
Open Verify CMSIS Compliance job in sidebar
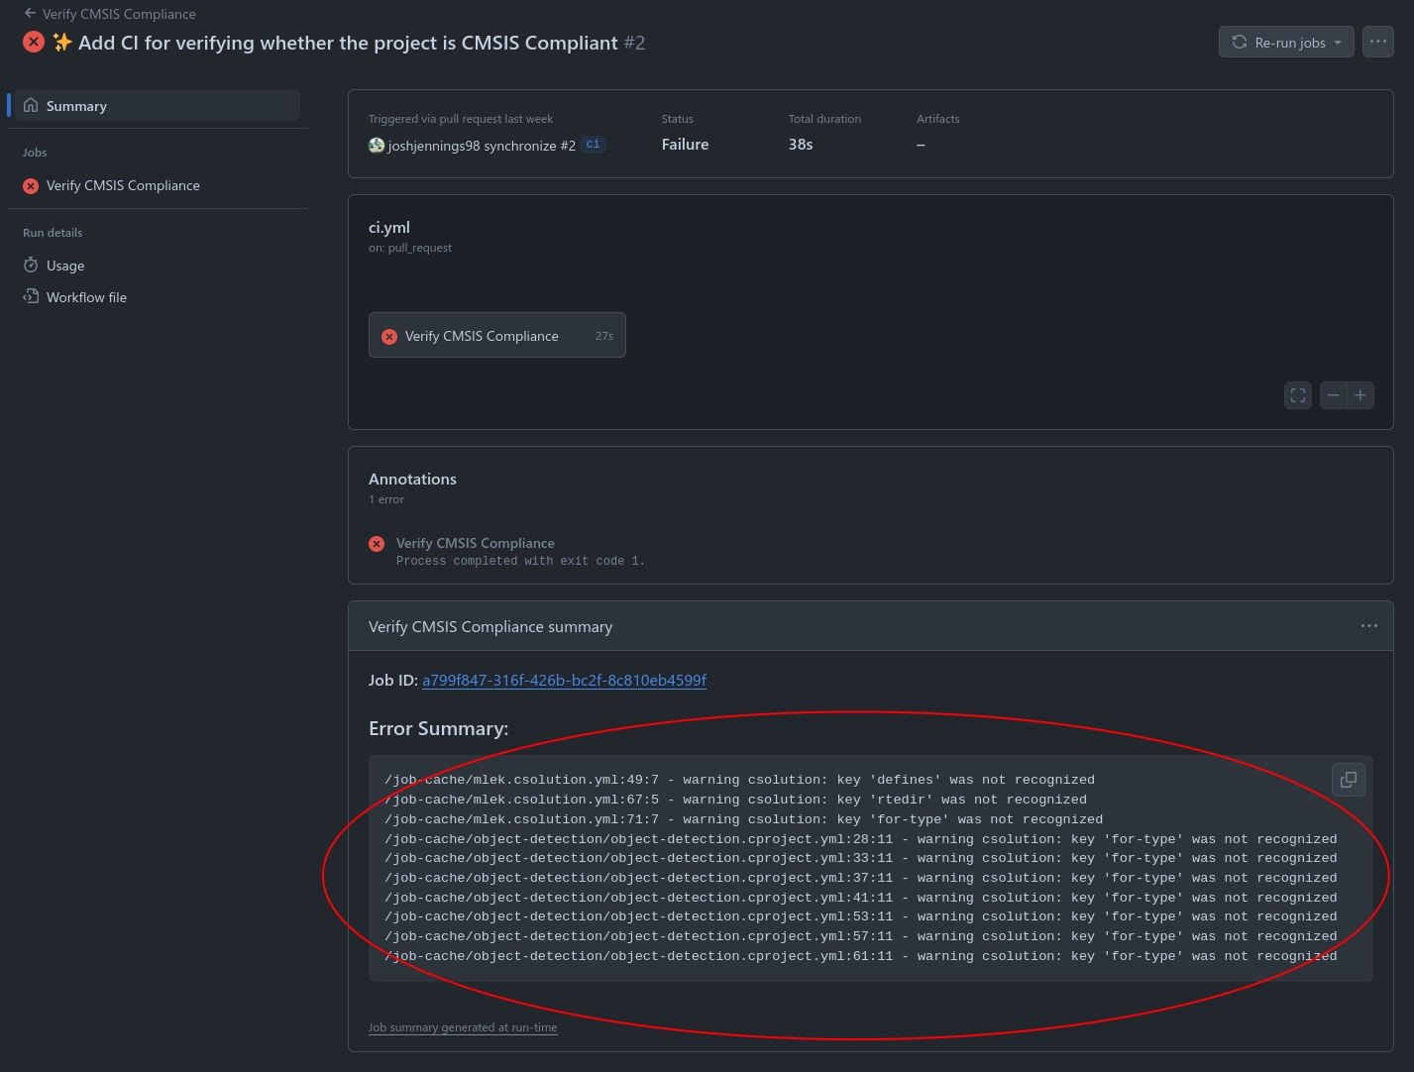(123, 185)
